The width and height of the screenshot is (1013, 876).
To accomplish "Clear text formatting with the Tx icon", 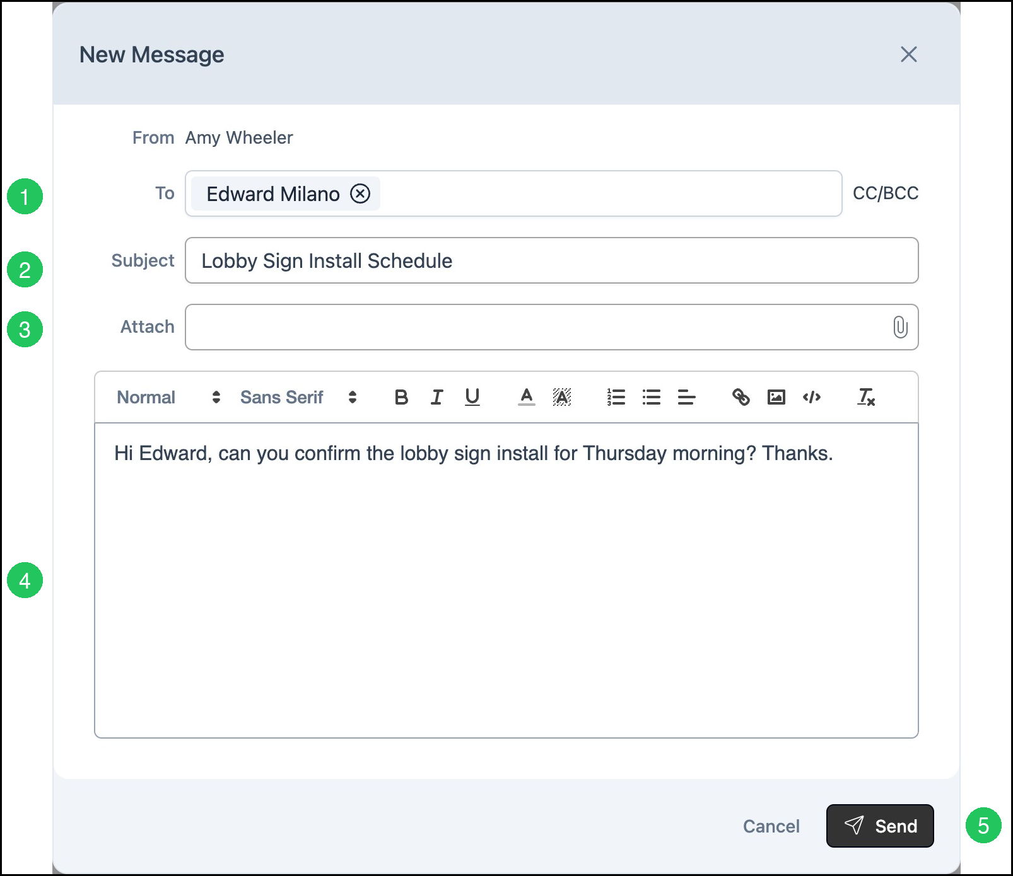I will click(x=866, y=397).
